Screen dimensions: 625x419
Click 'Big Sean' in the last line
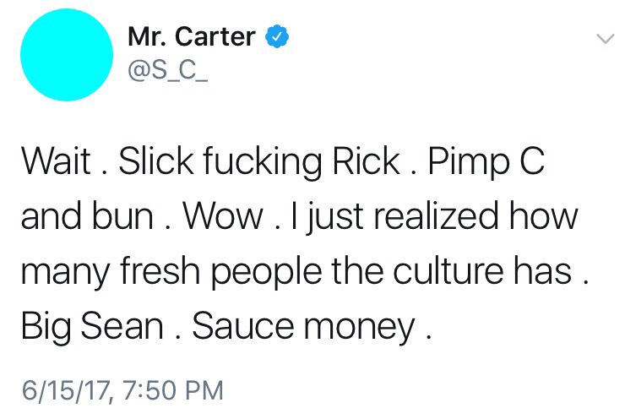point(92,327)
